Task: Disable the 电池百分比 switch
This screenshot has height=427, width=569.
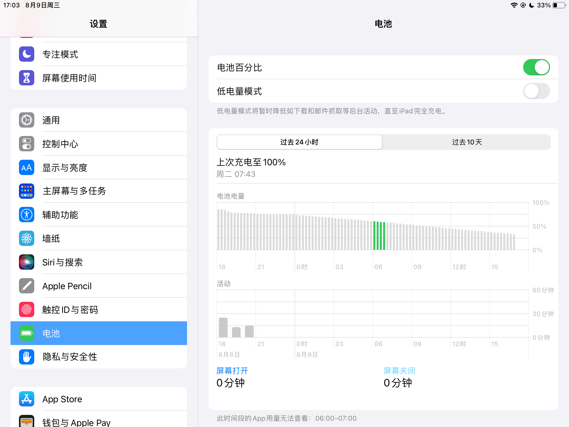Action: pos(536,67)
